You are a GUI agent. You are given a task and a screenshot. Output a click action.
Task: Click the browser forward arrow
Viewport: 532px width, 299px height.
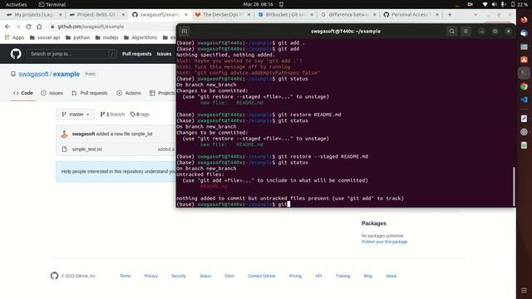18,27
